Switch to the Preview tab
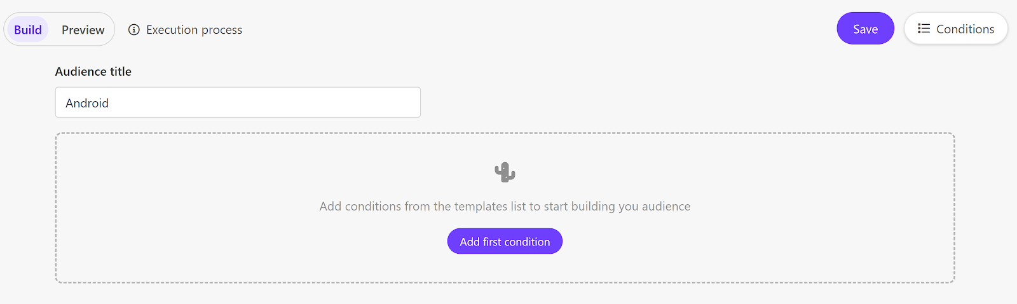The height and width of the screenshot is (304, 1017). click(x=83, y=30)
